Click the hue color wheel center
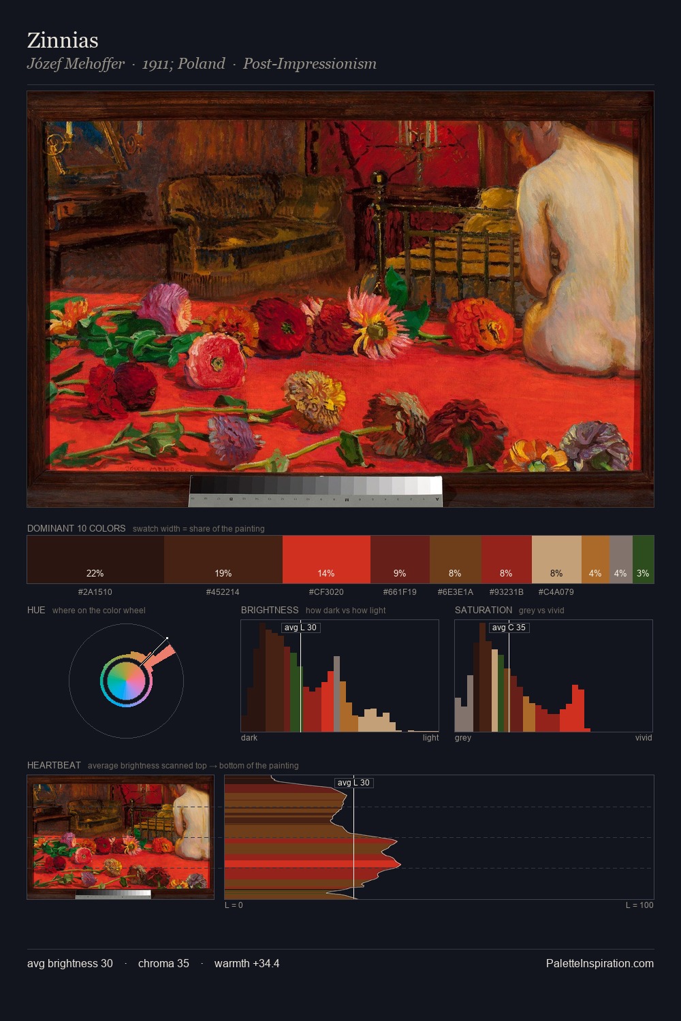Viewport: 681px width, 1021px height. coord(126,681)
